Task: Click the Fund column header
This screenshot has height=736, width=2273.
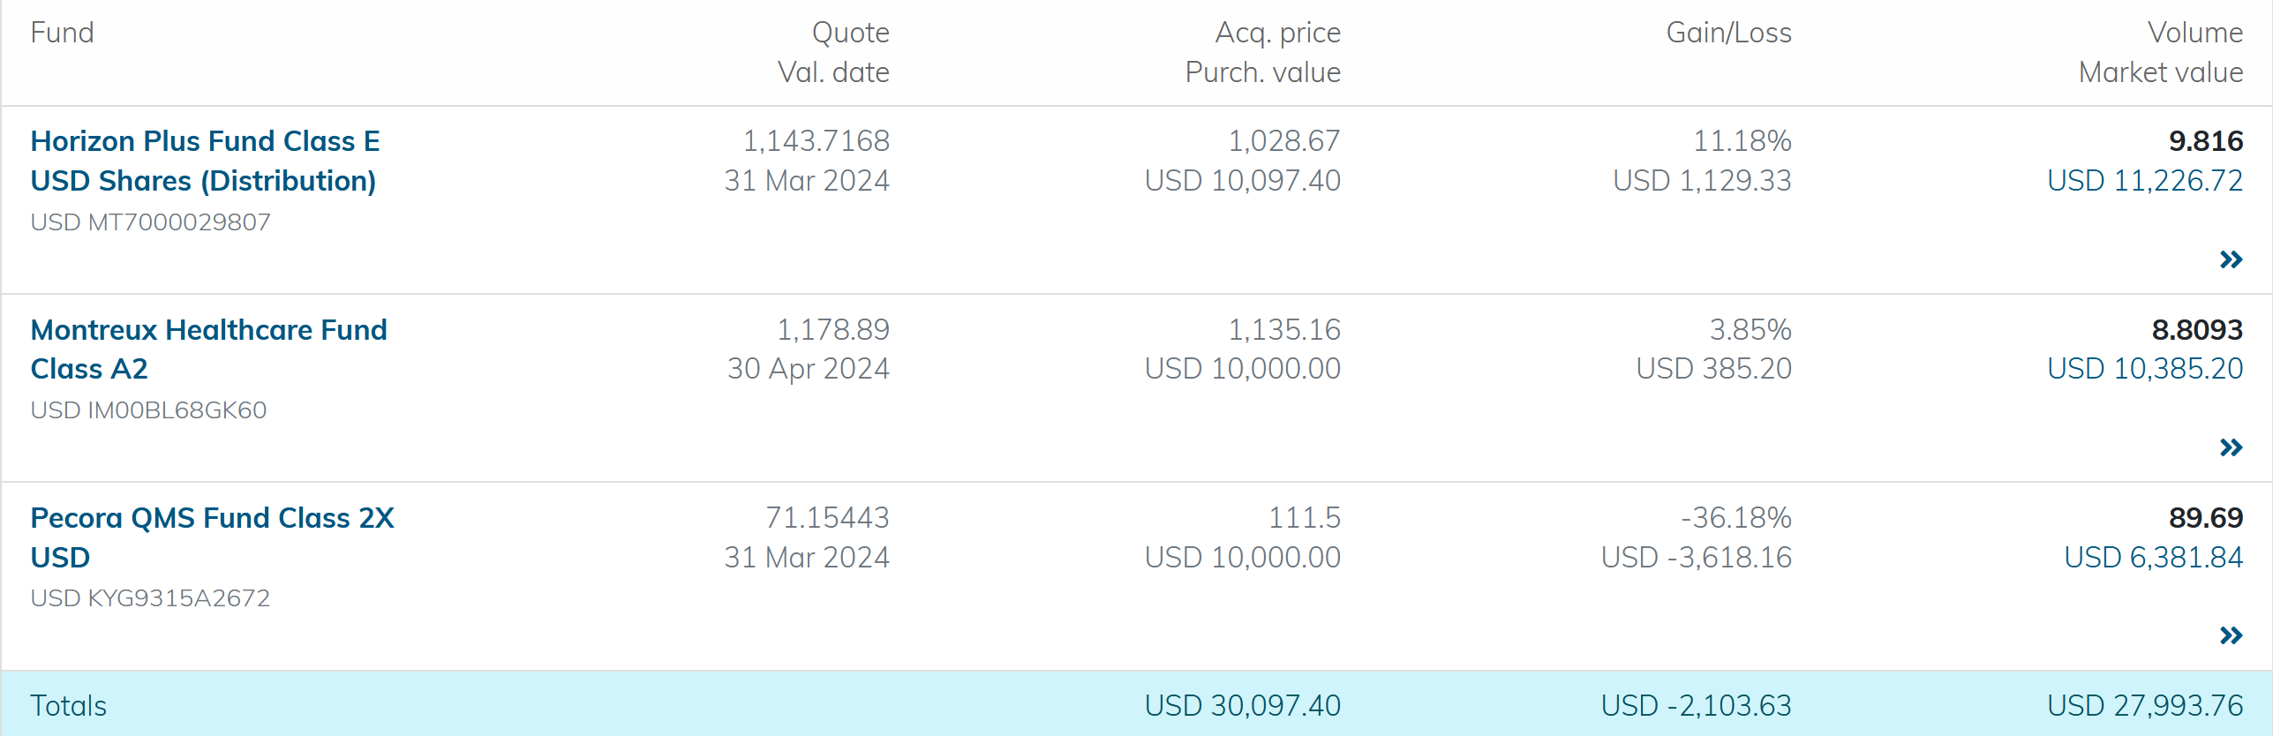Action: [62, 33]
